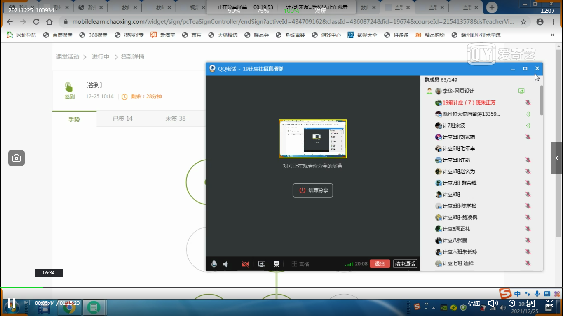563x316 pixels.
Task: Stop sharing with 结束分享 button
Action: click(313, 191)
